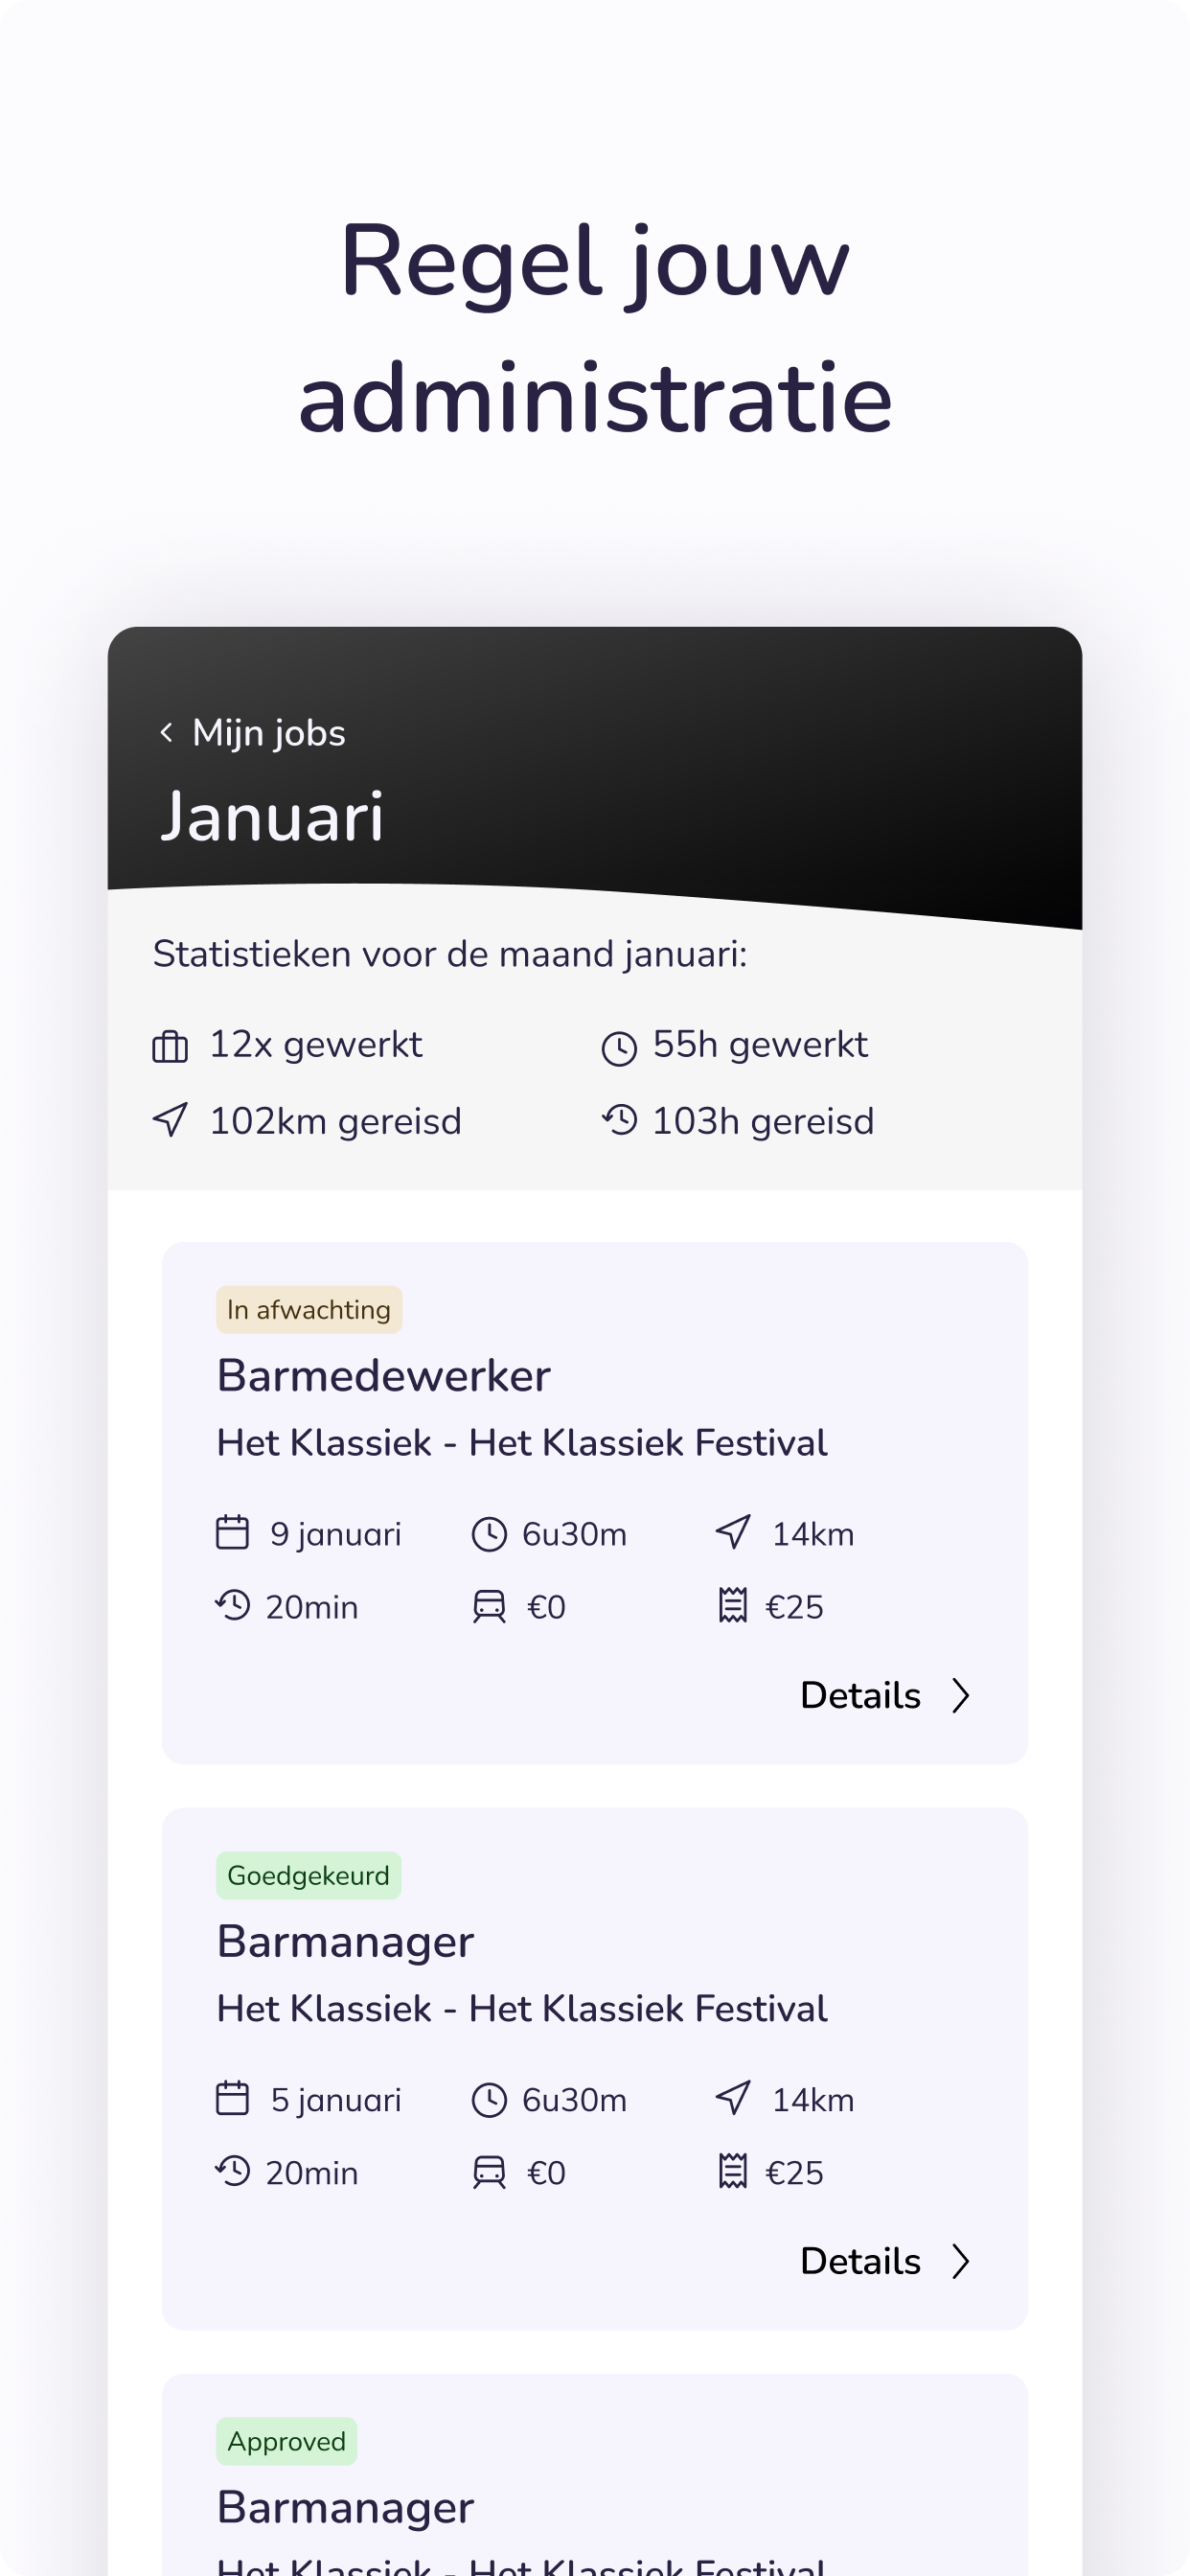Open Details of the Goedgekeurd Barmanager job
This screenshot has height=2576, width=1190.
tap(860, 2261)
